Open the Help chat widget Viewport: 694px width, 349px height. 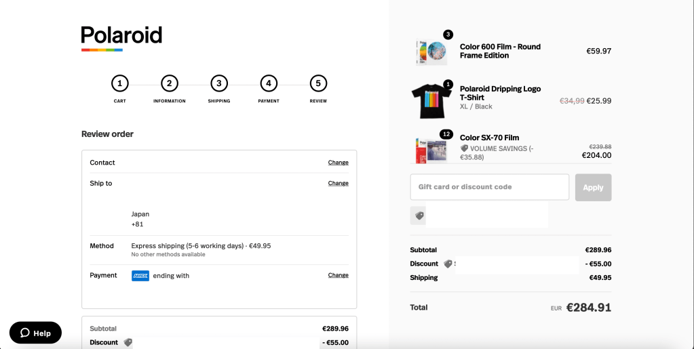tap(35, 333)
